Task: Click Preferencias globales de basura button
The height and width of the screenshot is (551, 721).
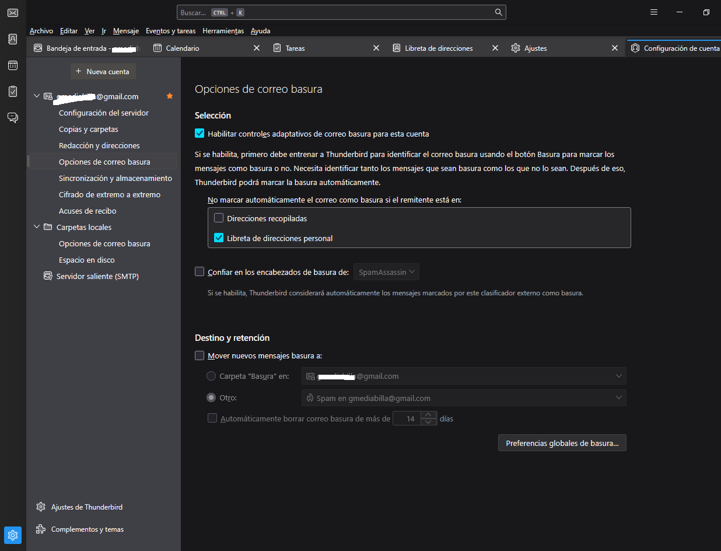Action: [x=562, y=444]
